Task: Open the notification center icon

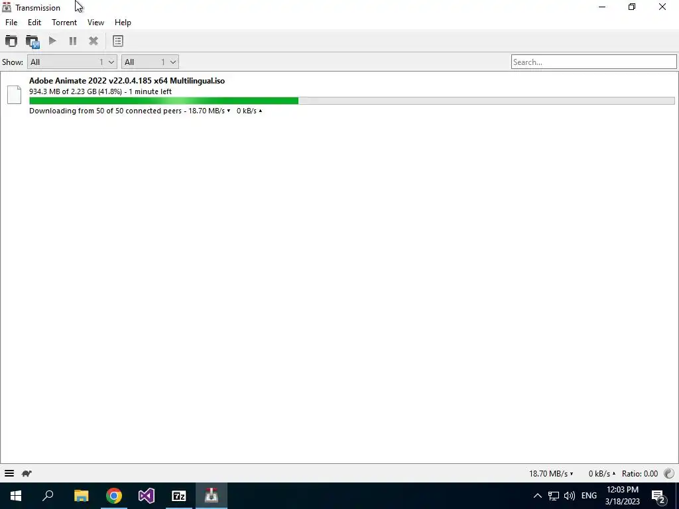Action: tap(658, 496)
